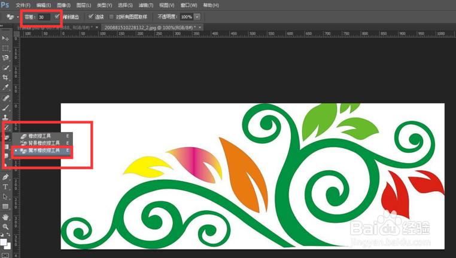Select the Lasso tool

5,58
